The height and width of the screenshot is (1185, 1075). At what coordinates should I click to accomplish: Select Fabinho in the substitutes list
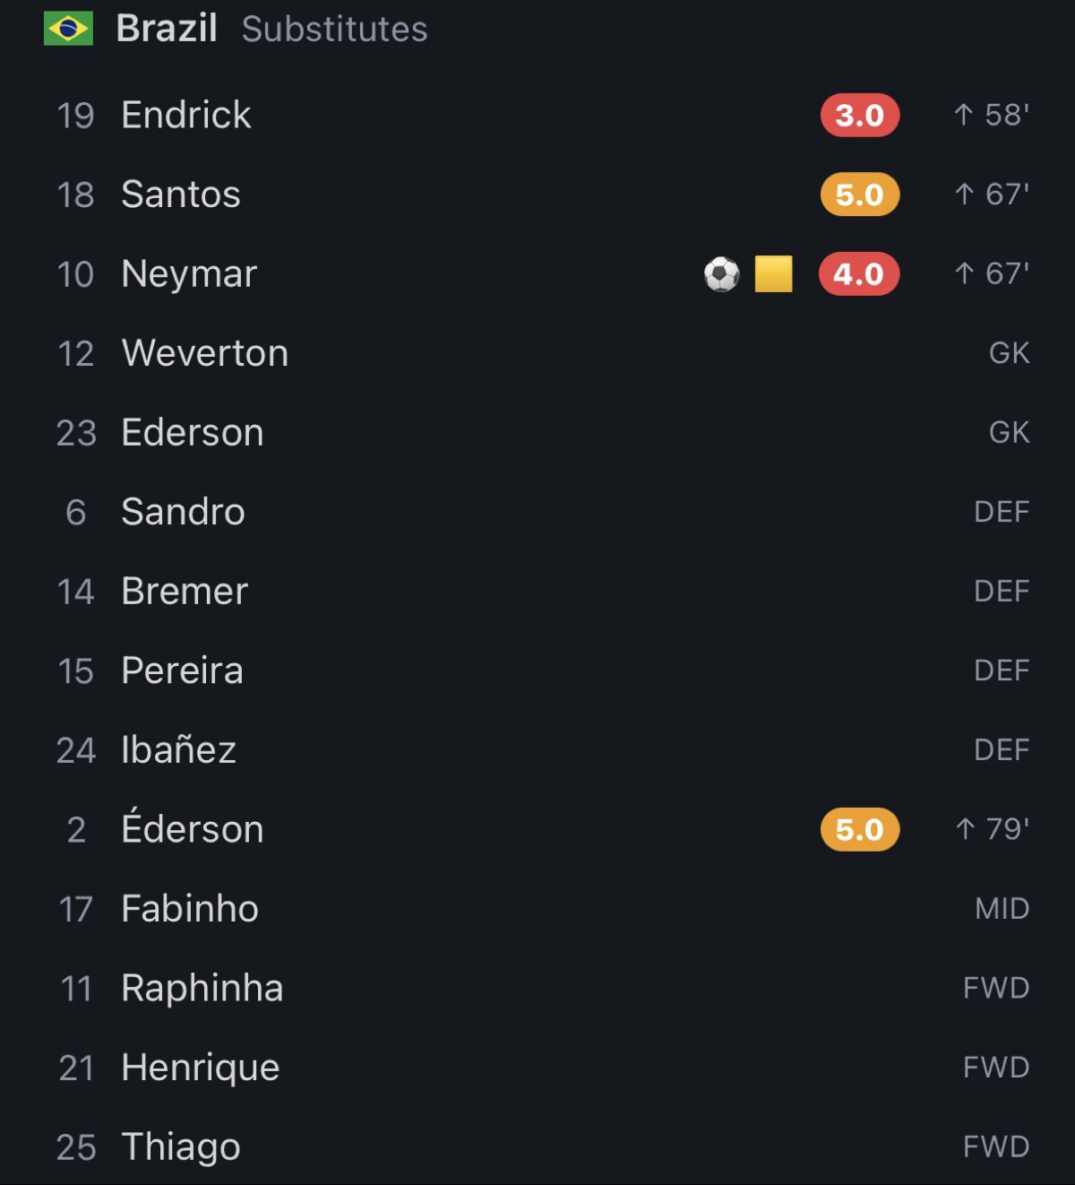pyautogui.click(x=537, y=909)
